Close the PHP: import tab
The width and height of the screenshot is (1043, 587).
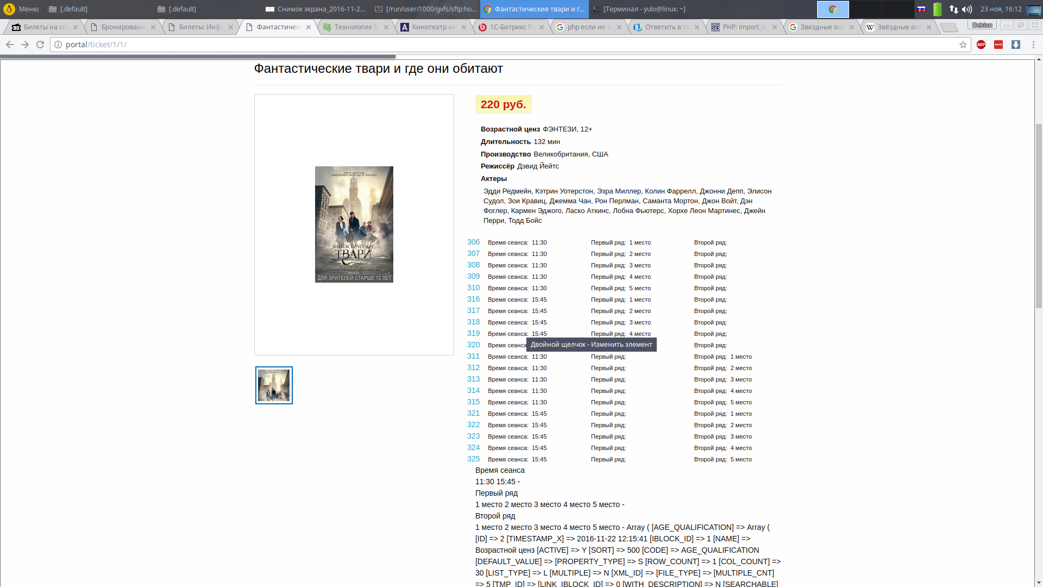point(774,27)
